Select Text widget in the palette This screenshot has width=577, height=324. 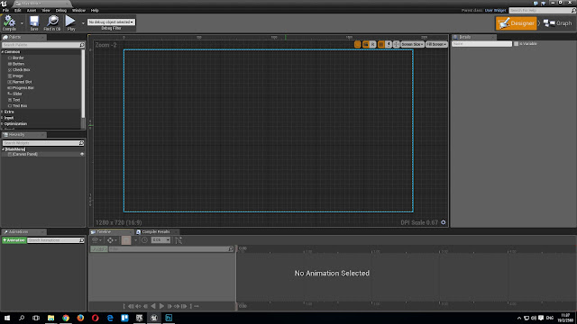coord(16,100)
